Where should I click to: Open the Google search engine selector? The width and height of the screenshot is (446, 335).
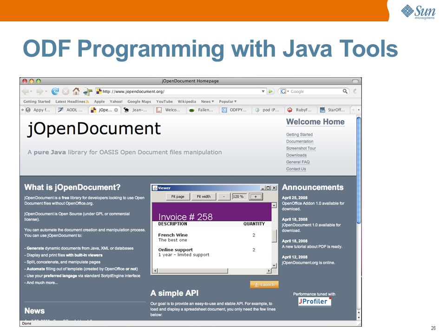pos(284,92)
